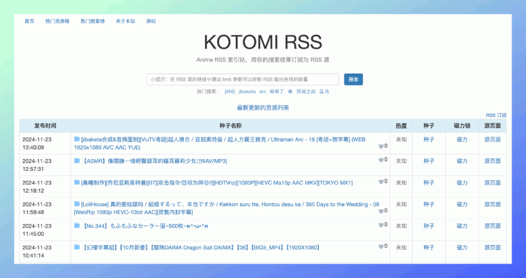This screenshot has height=278, width=526.
Task: Click the icon before the ASMR torrent title
Action: pyautogui.click(x=77, y=160)
